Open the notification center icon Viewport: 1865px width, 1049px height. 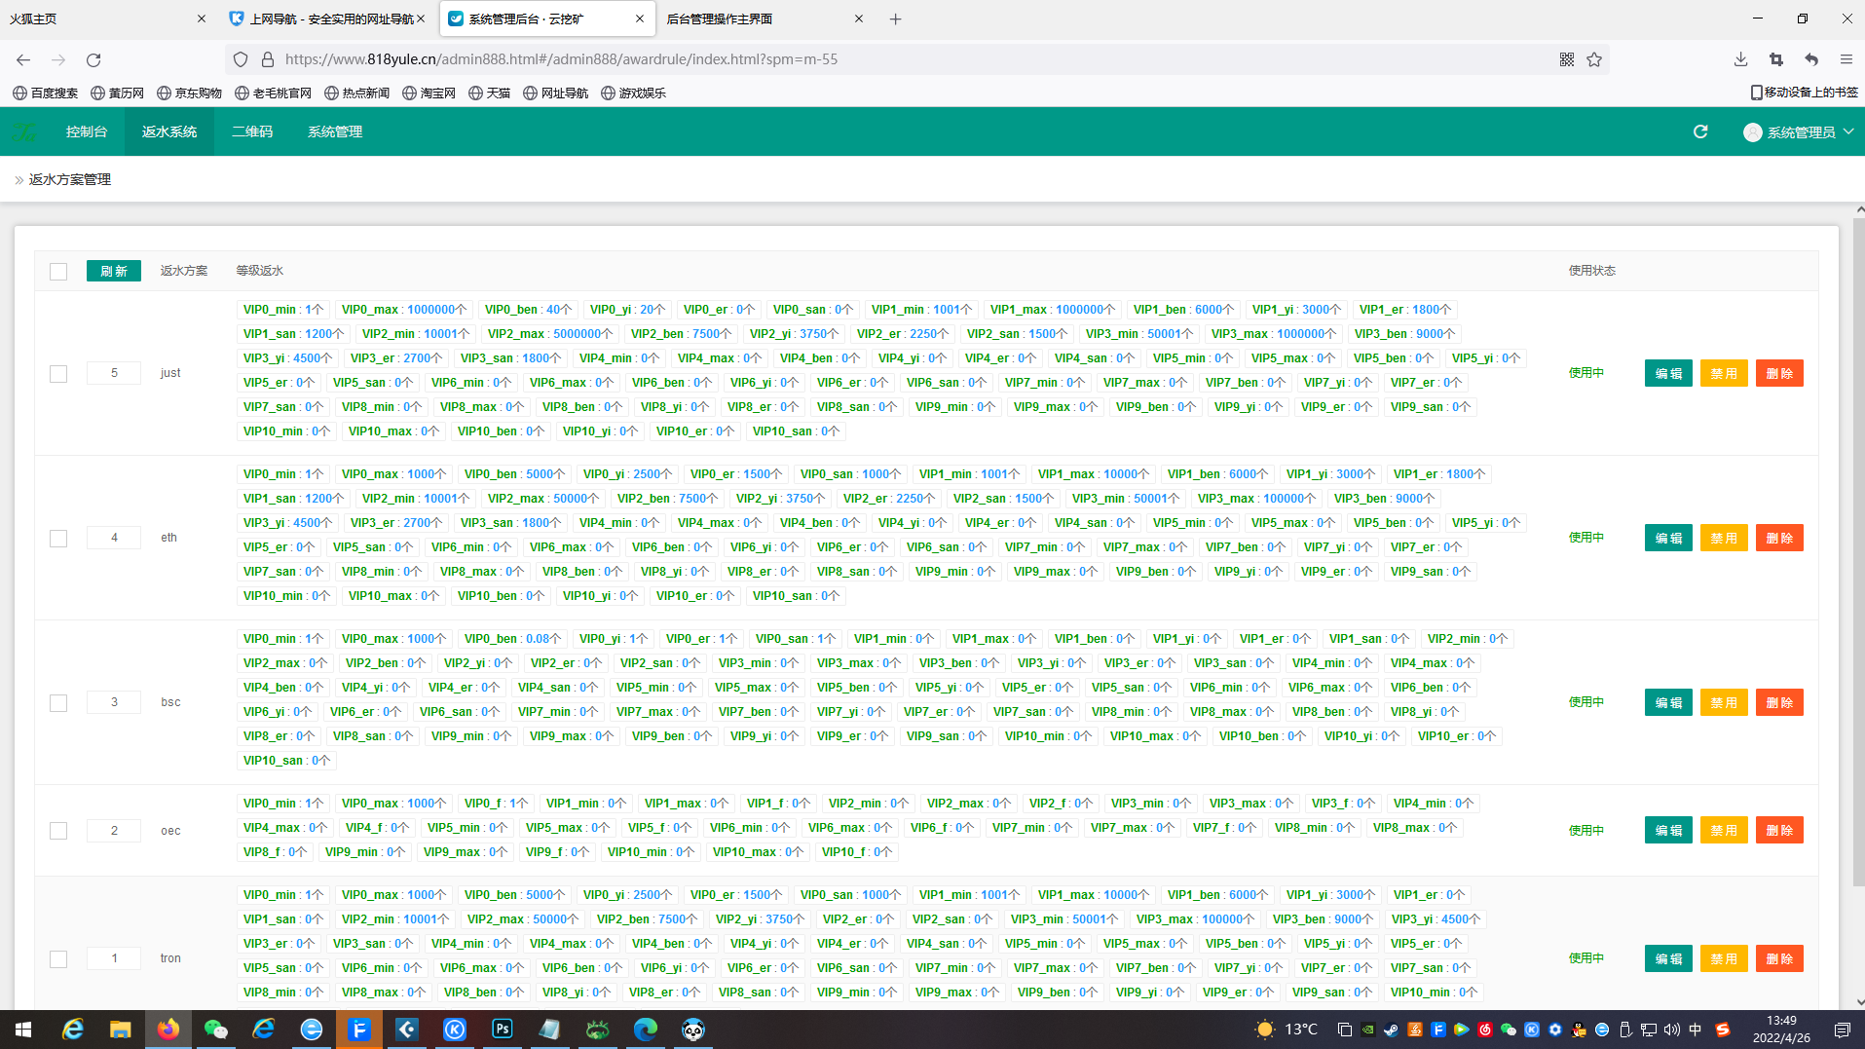tap(1842, 1030)
